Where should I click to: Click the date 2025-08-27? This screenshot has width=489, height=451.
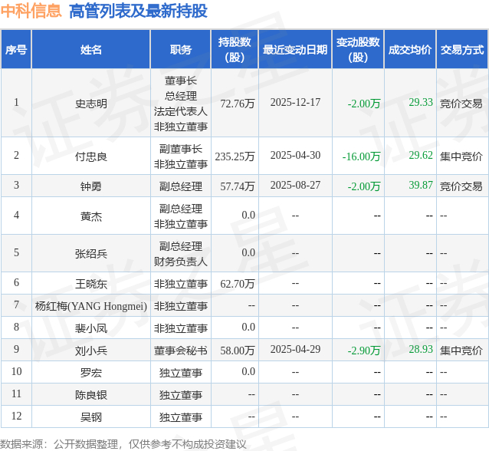tap(295, 186)
